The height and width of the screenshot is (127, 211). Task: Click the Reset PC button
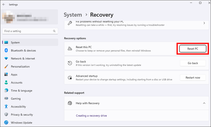pyautogui.click(x=193, y=49)
